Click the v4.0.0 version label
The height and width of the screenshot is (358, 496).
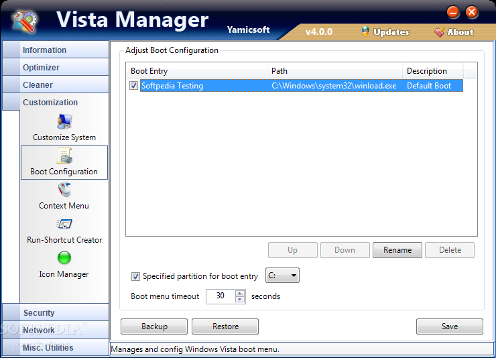pyautogui.click(x=319, y=32)
